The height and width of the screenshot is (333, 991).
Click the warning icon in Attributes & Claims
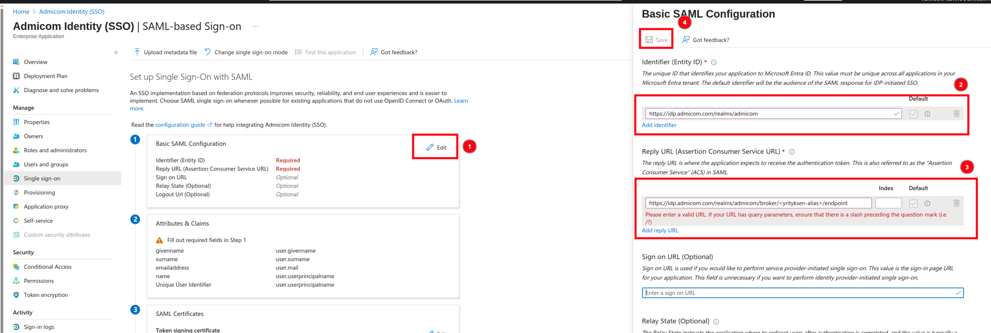coord(159,240)
